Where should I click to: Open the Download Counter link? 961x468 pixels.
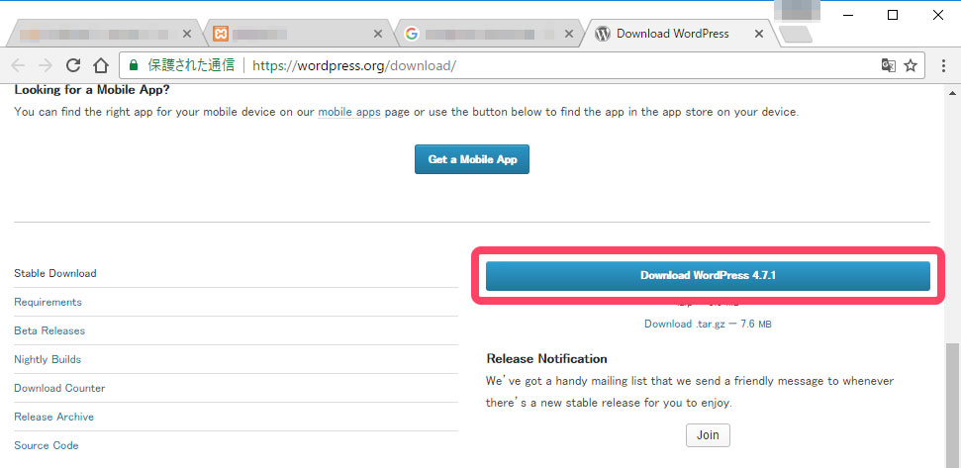point(59,389)
